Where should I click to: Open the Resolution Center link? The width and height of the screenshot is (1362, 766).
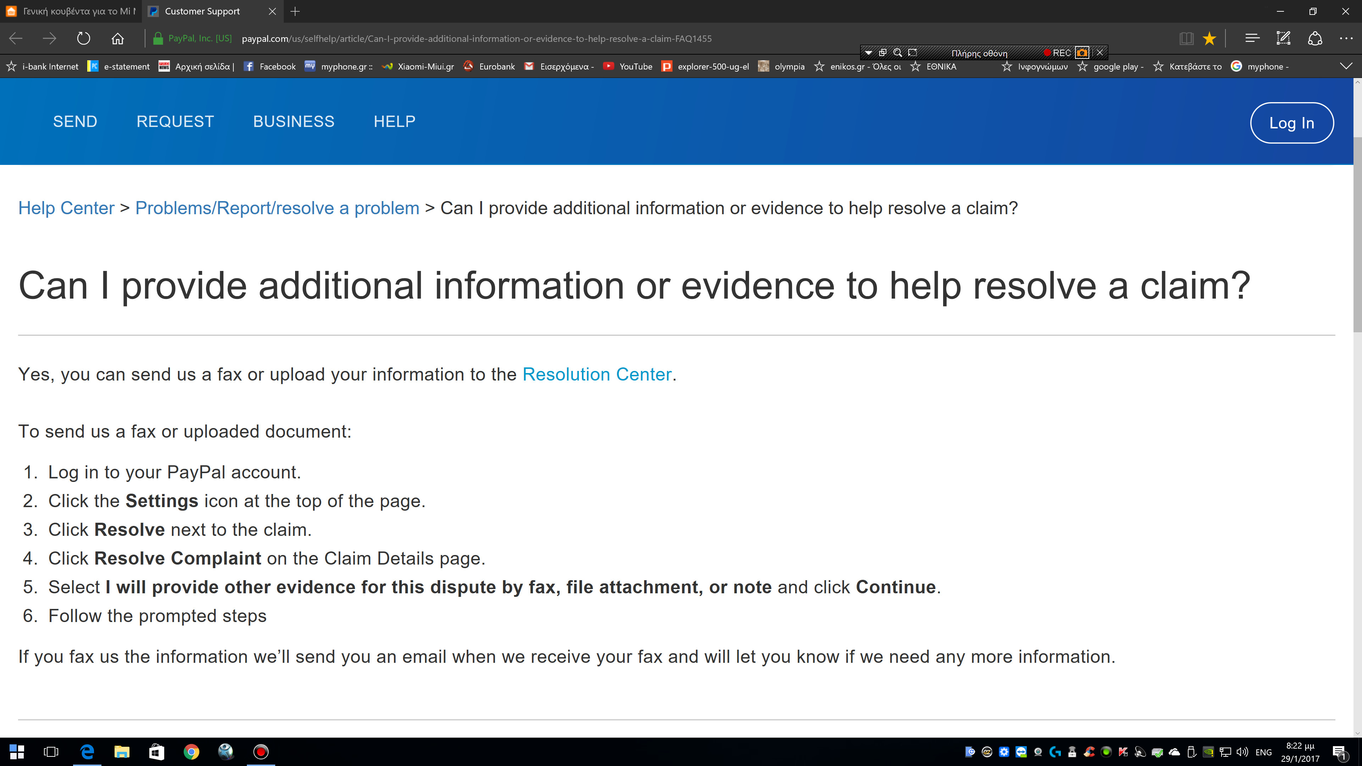coord(597,374)
